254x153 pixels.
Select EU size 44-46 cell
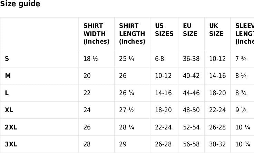click(x=191, y=93)
